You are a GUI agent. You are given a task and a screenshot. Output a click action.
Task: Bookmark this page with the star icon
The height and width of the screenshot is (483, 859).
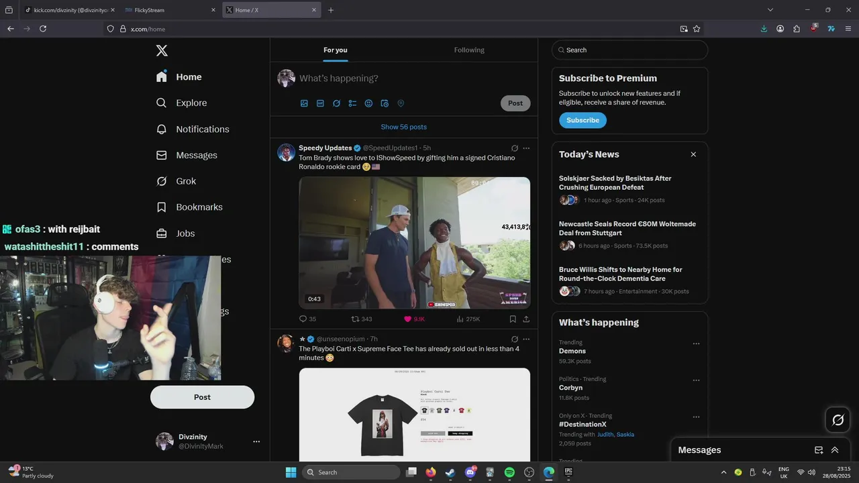click(697, 29)
